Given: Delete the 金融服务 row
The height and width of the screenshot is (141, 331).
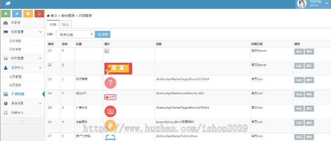Looking at the screenshot, I should tap(309, 123).
